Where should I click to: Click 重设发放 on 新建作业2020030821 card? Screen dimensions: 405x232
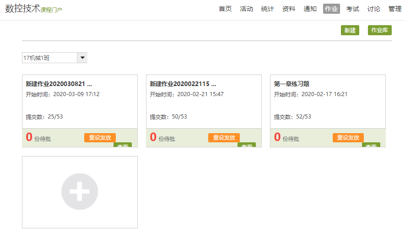tap(100, 138)
